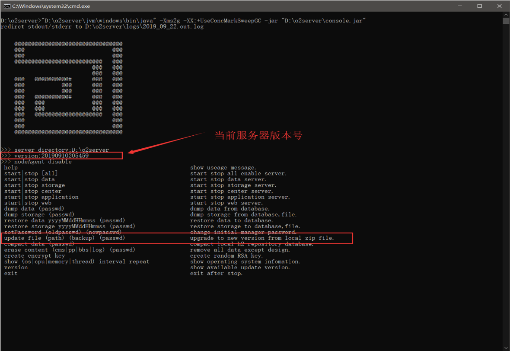The image size is (510, 351).
Task: Click the scrollbar down arrow
Action: tap(506, 347)
